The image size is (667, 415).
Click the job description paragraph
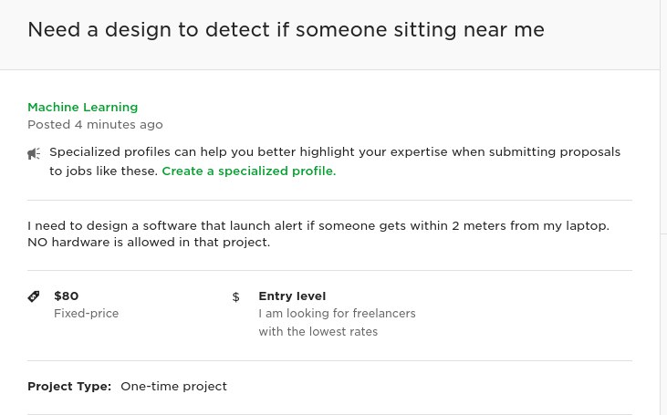click(318, 233)
